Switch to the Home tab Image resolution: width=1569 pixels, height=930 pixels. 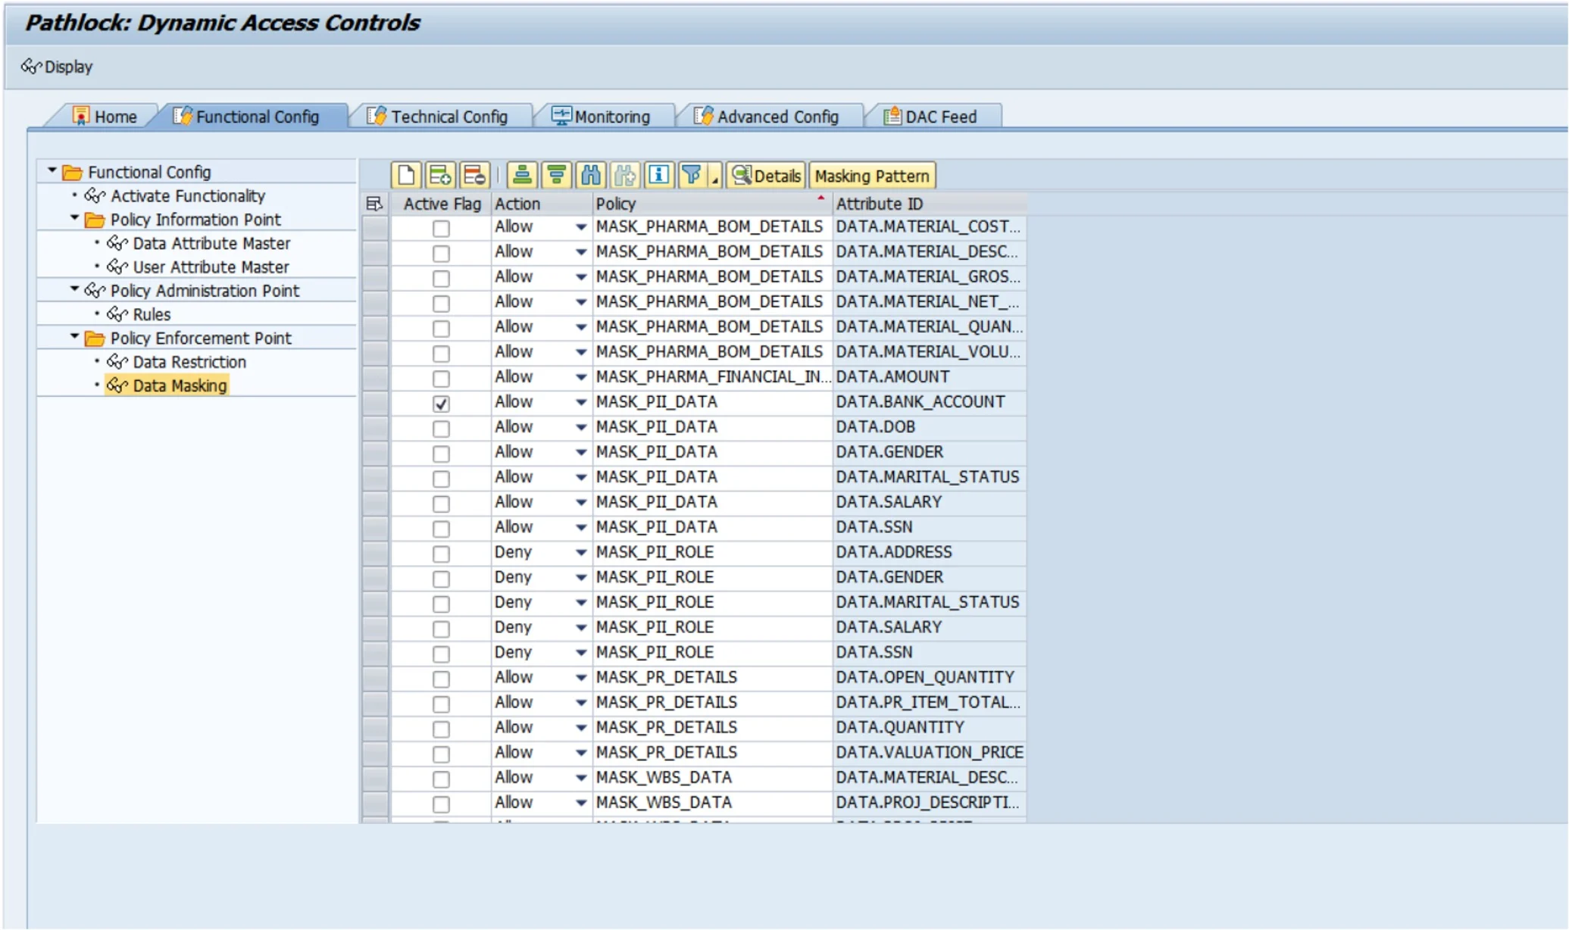105,117
